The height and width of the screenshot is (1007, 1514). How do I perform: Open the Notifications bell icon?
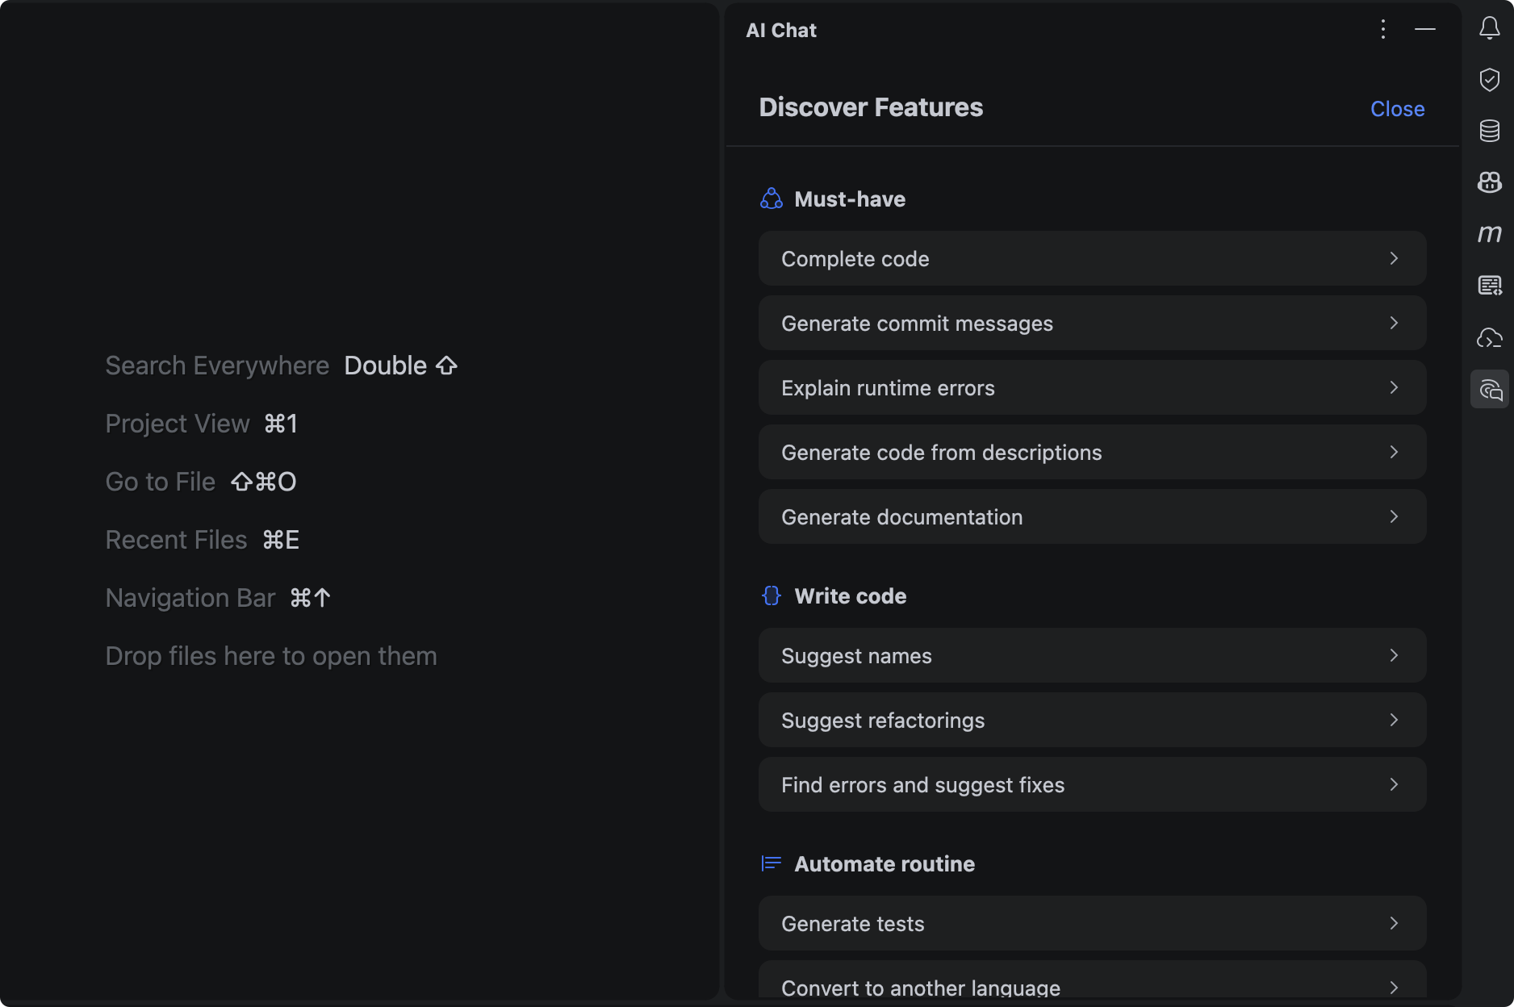tap(1489, 29)
